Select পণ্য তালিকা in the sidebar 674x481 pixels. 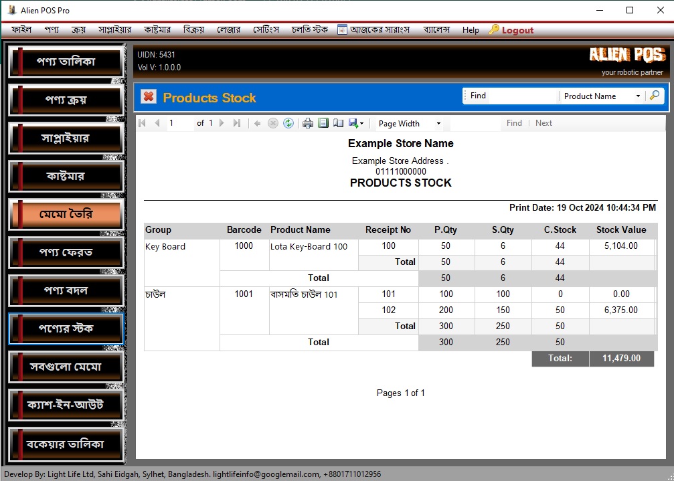click(66, 62)
